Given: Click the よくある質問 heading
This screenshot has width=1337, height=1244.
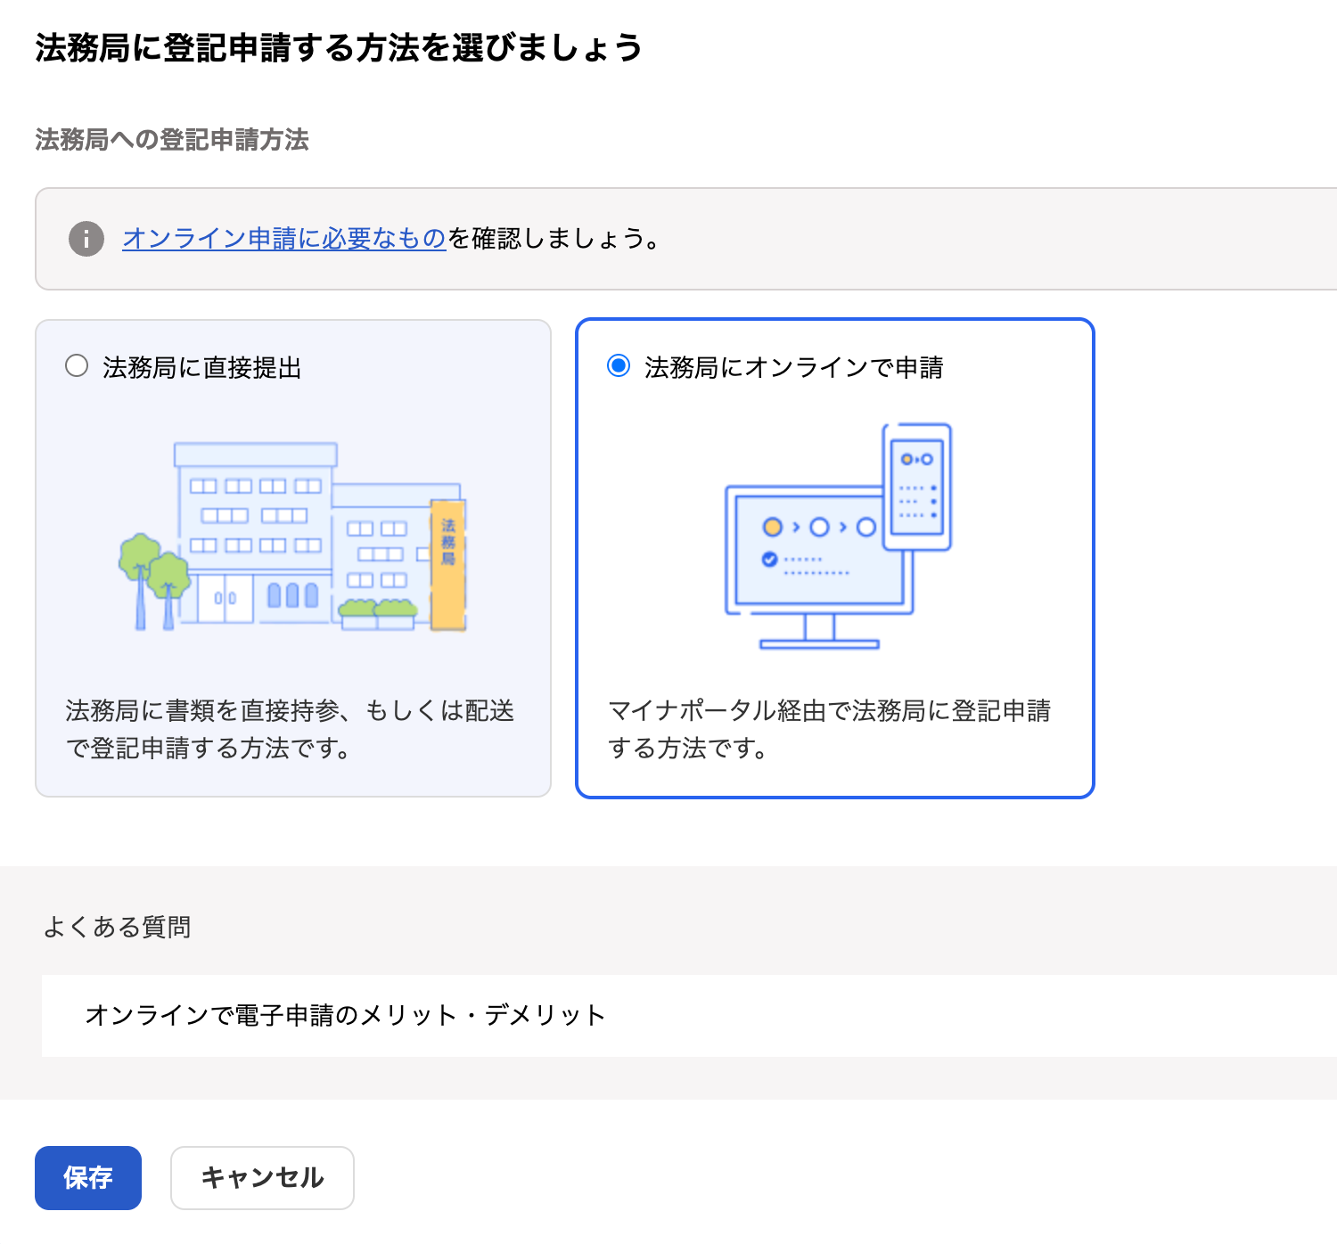Looking at the screenshot, I should click(x=117, y=928).
